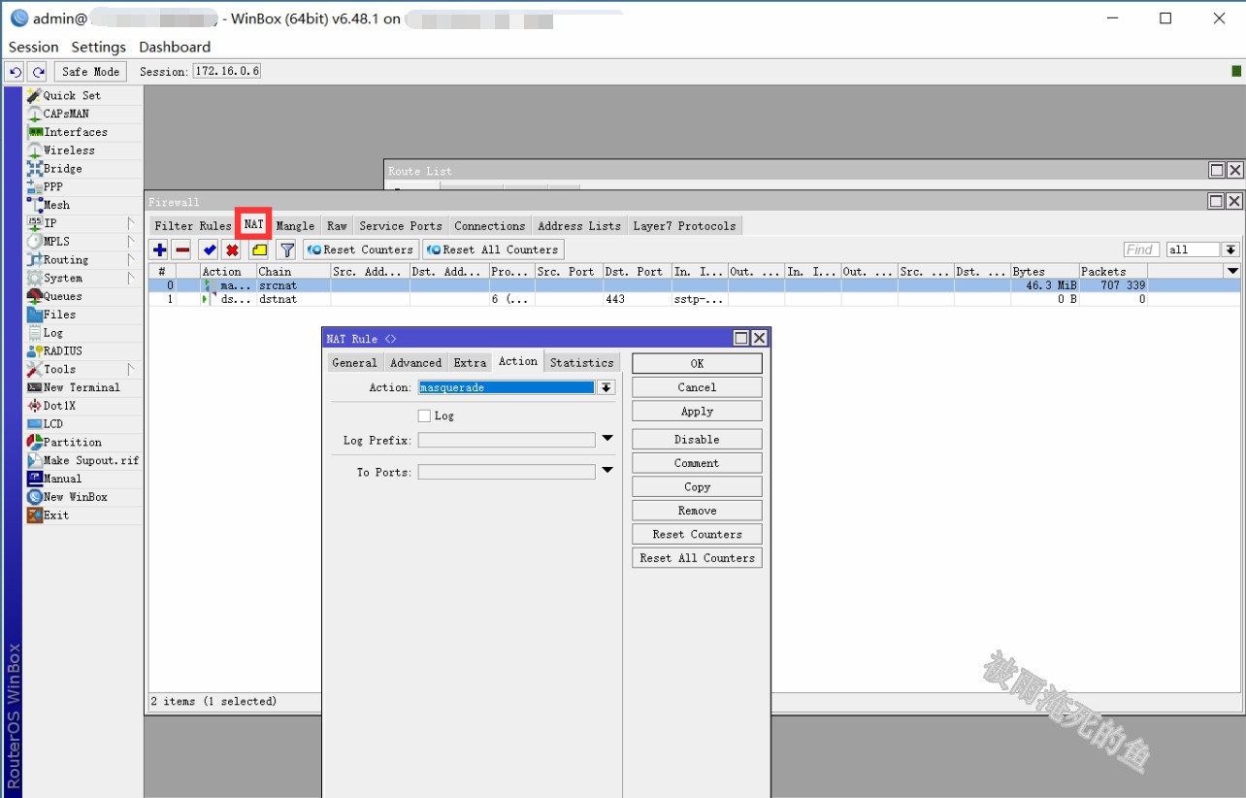
Task: Toggle the Safe Mode button
Action: click(x=90, y=72)
